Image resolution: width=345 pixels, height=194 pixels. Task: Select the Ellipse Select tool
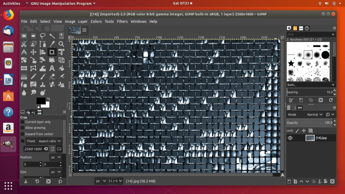(x=33, y=36)
